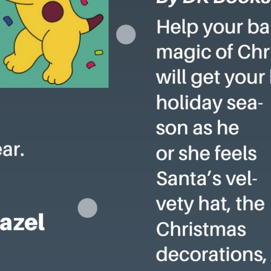Click the italic "By DK Books" byline
The height and width of the screenshot is (271, 271).
(213, 2)
